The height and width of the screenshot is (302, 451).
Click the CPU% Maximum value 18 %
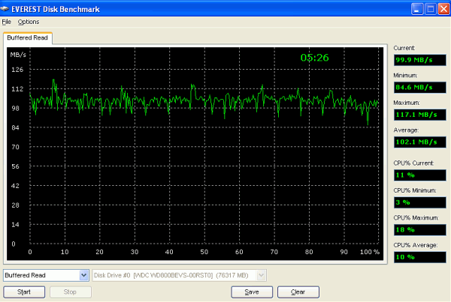[x=420, y=230]
